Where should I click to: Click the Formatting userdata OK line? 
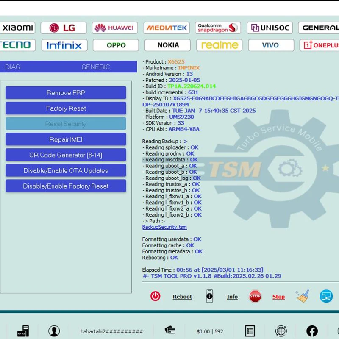point(172,239)
